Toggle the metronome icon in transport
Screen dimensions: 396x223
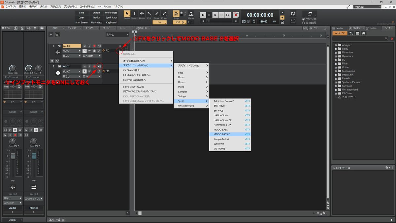(x=282, y=21)
